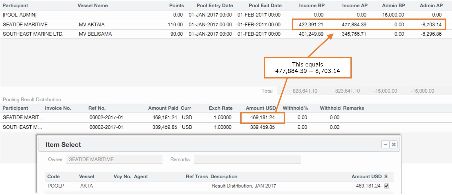Click the Pool Entry Date column header
The width and height of the screenshot is (452, 195).
pos(215,5)
